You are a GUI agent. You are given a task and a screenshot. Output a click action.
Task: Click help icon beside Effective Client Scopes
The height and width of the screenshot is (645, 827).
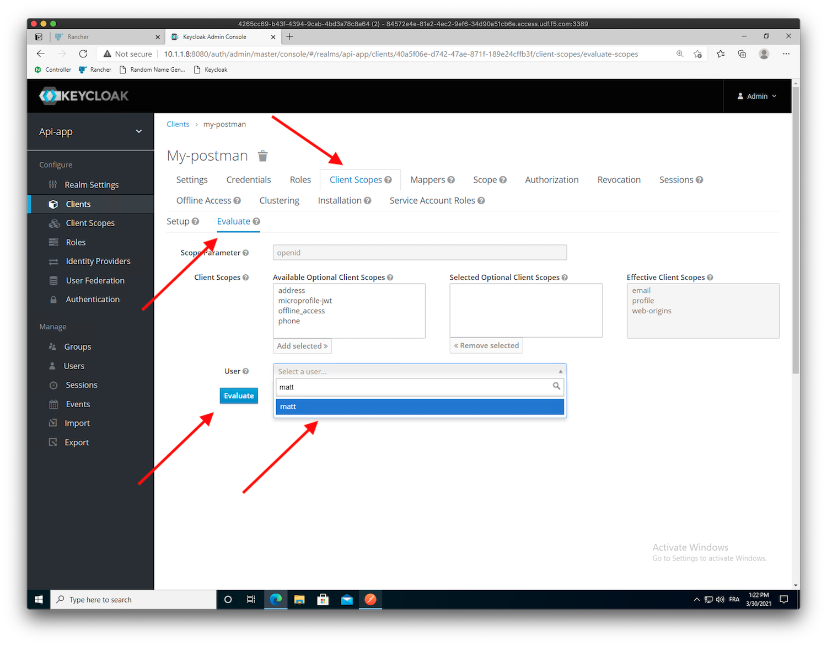point(710,278)
